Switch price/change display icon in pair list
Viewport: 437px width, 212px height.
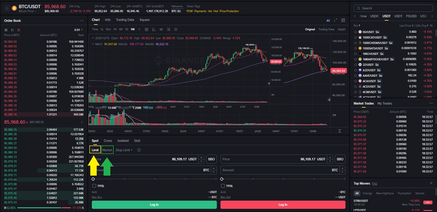(431, 25)
